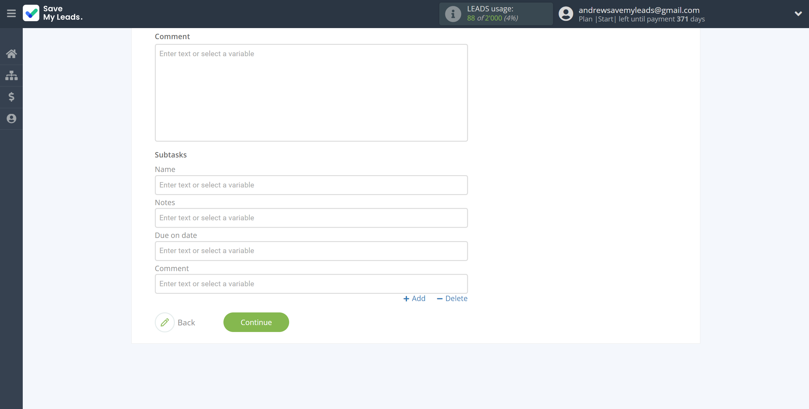Viewport: 809px width, 409px height.
Task: Click the Subtasks heading
Action: click(171, 155)
